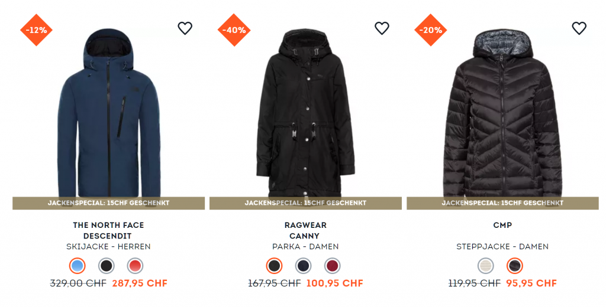Click the black Ragwear parka image
The width and height of the screenshot is (606, 307).
[305, 112]
